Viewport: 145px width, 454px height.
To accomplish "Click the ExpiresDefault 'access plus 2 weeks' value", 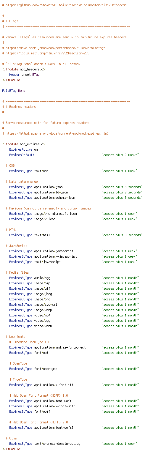I will click(x=120, y=155).
